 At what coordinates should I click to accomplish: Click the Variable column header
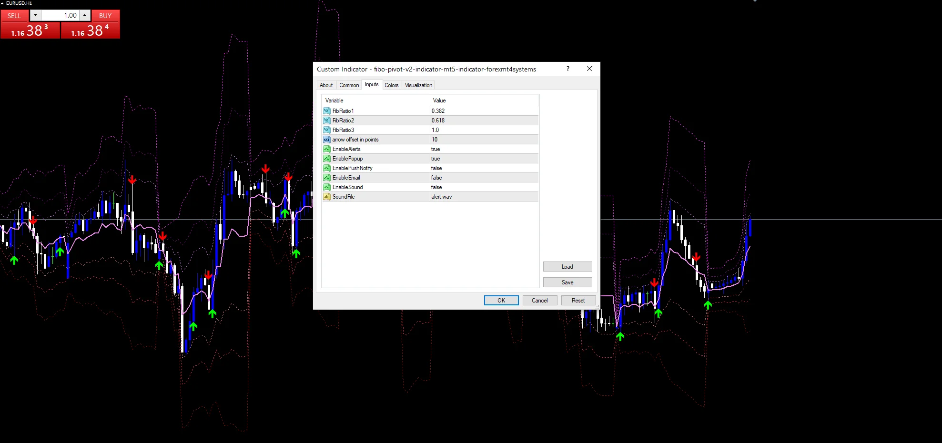click(x=376, y=101)
